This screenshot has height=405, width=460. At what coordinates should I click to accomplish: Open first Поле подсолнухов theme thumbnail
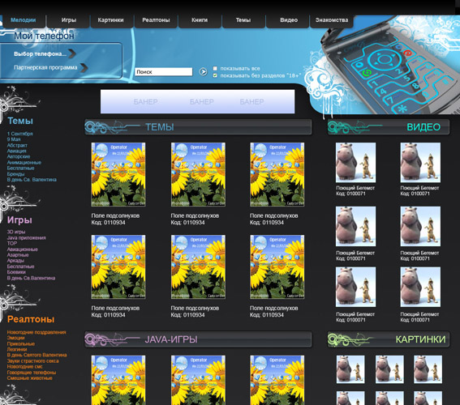click(118, 174)
